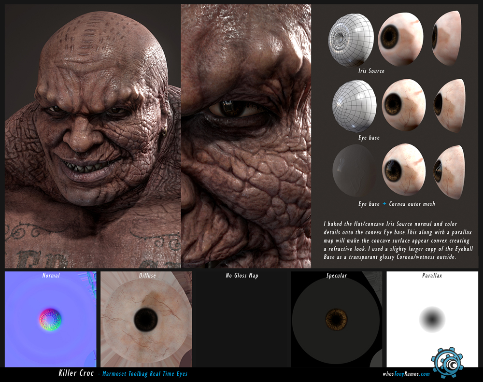Click the 'Iris Source' label
This screenshot has width=483, height=382.
point(371,71)
